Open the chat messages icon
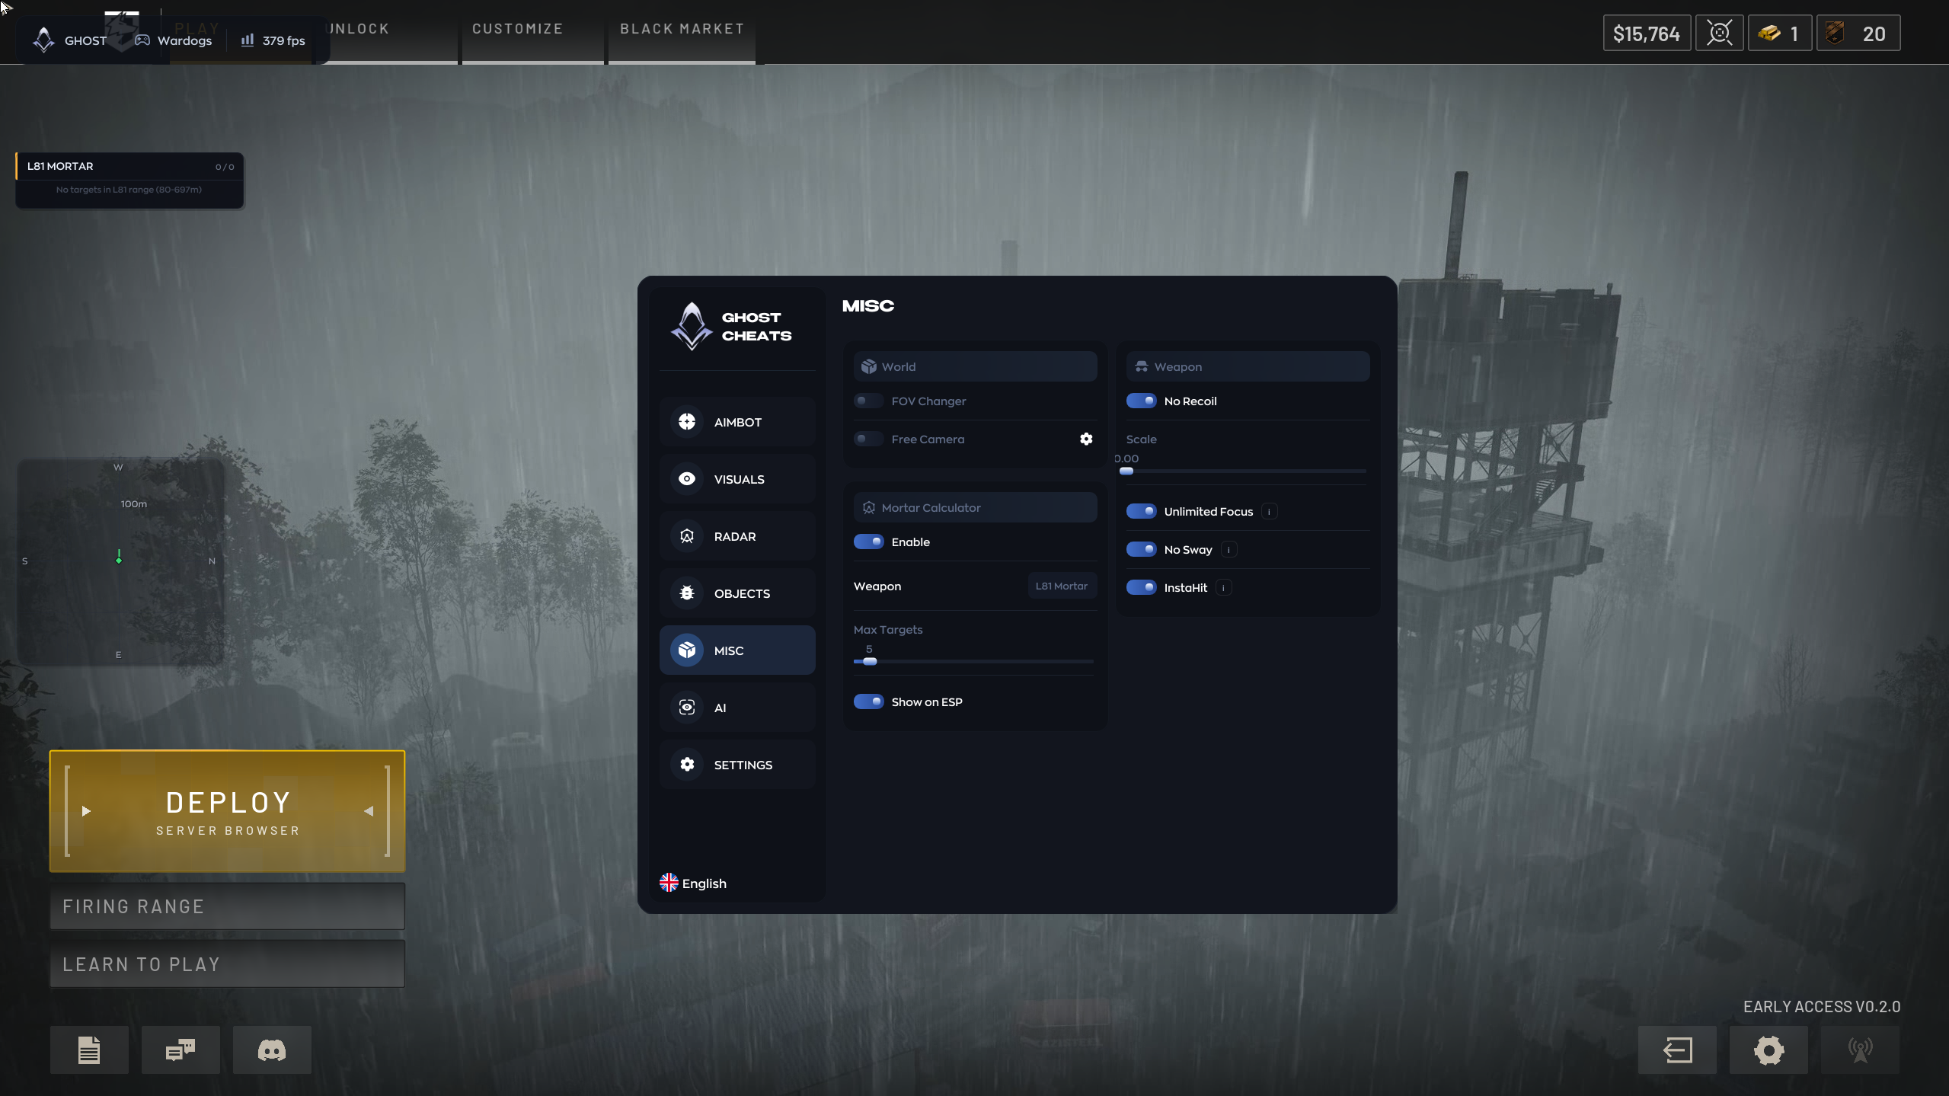The width and height of the screenshot is (1949, 1096). (181, 1050)
